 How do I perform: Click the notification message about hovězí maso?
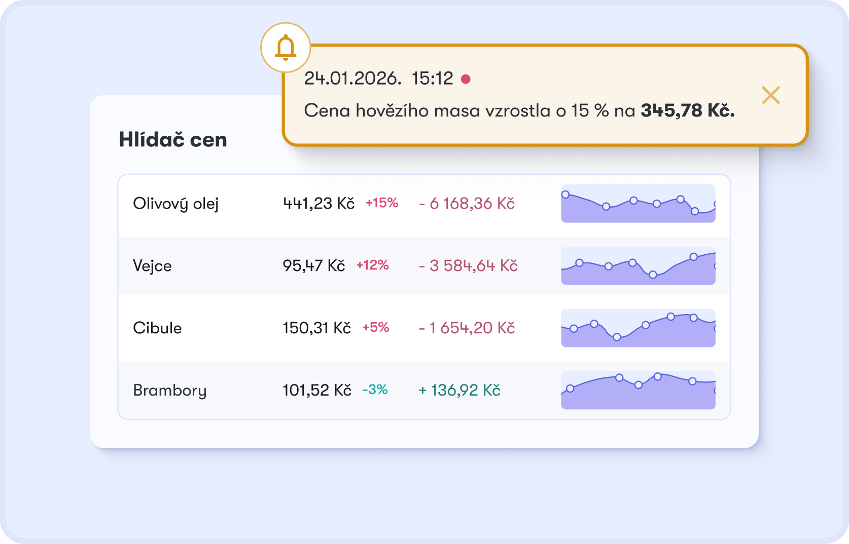pos(519,110)
